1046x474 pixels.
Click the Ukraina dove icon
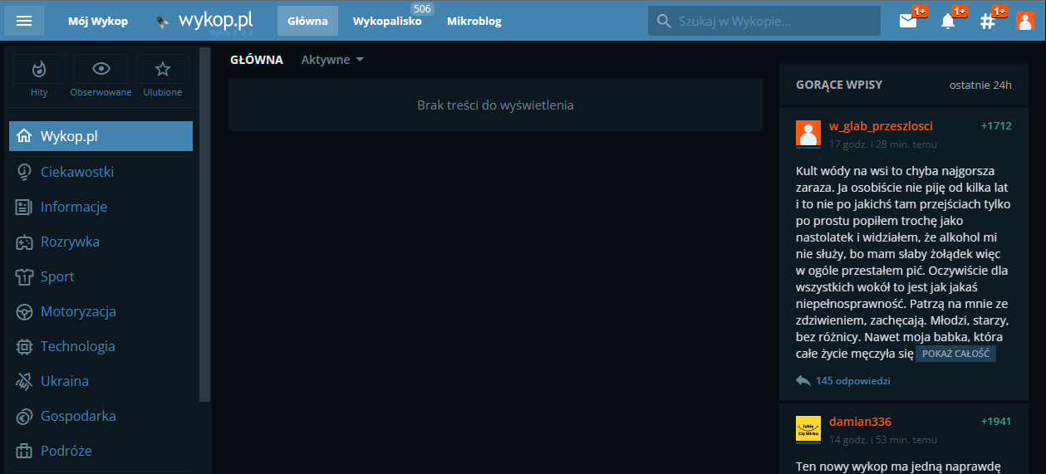point(24,381)
